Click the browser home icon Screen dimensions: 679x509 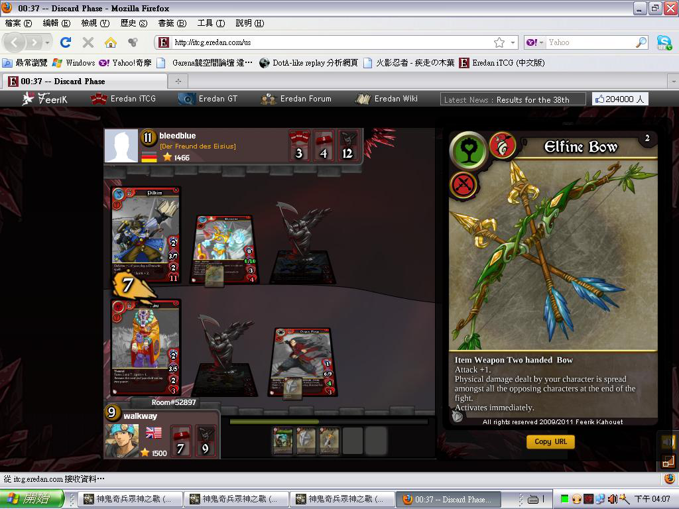click(x=111, y=42)
